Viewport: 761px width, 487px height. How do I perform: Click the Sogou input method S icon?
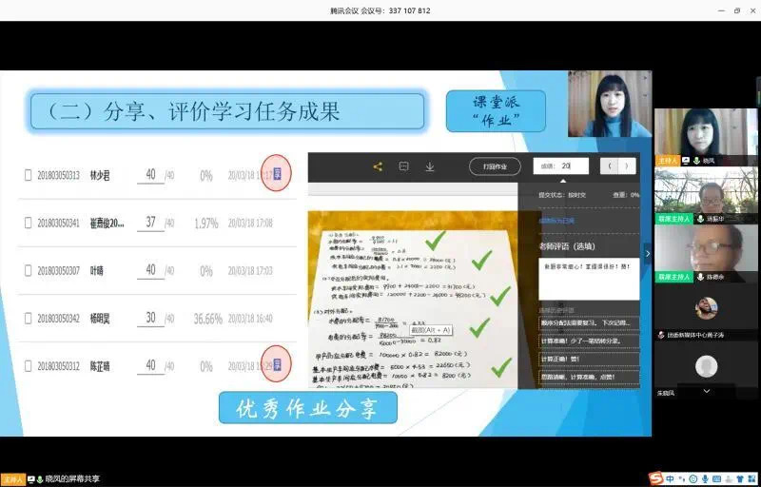(x=656, y=477)
